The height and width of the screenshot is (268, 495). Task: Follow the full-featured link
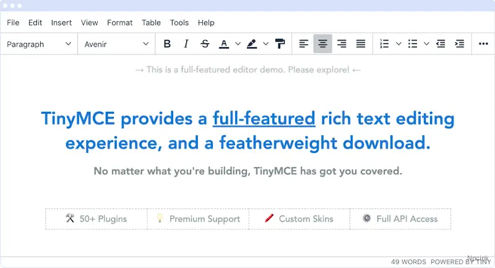(x=264, y=119)
